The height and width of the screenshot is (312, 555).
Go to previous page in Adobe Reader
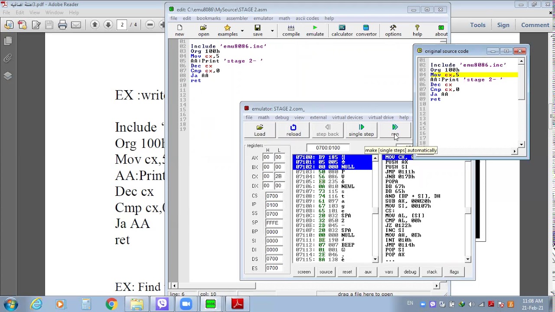[95, 25]
